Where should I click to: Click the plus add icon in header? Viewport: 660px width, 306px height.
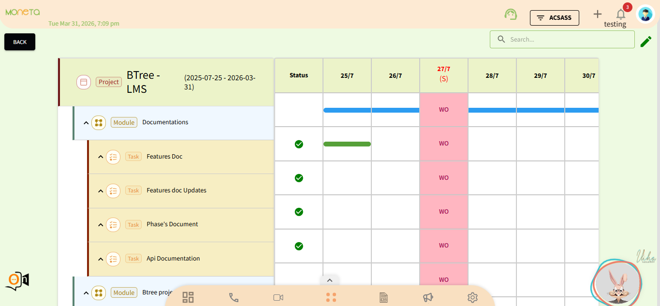pos(598,15)
